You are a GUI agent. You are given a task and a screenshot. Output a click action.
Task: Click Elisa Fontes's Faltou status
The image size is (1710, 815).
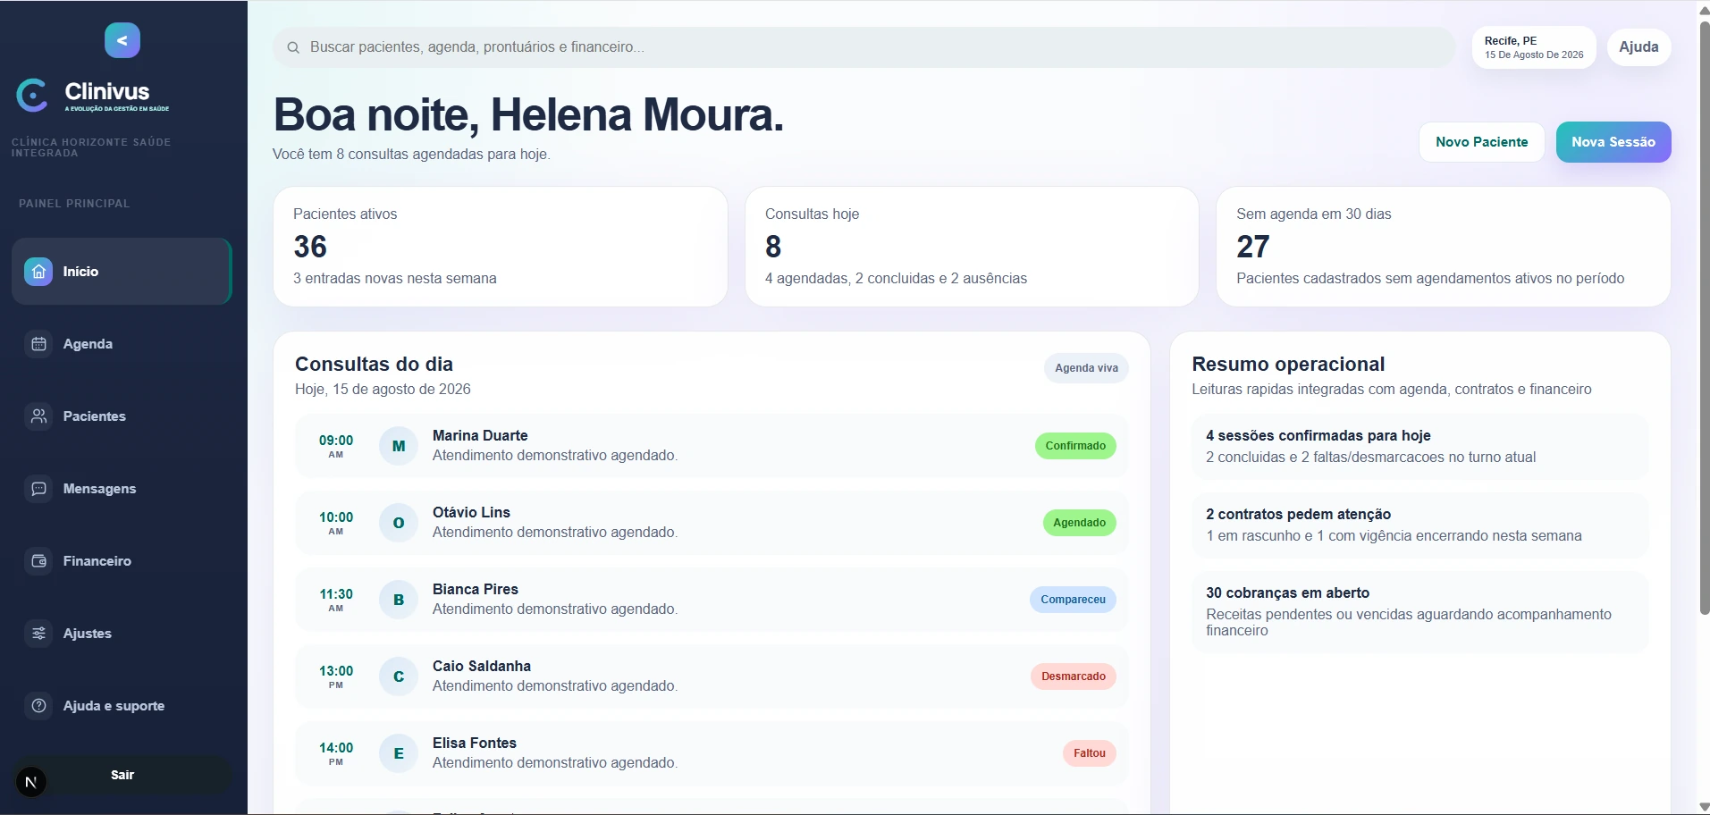tap(1089, 753)
